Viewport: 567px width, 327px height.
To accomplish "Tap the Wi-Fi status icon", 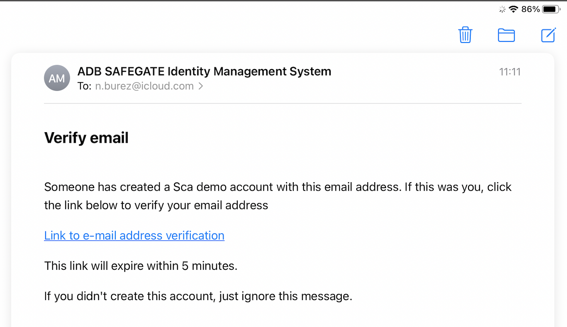I will (x=514, y=9).
